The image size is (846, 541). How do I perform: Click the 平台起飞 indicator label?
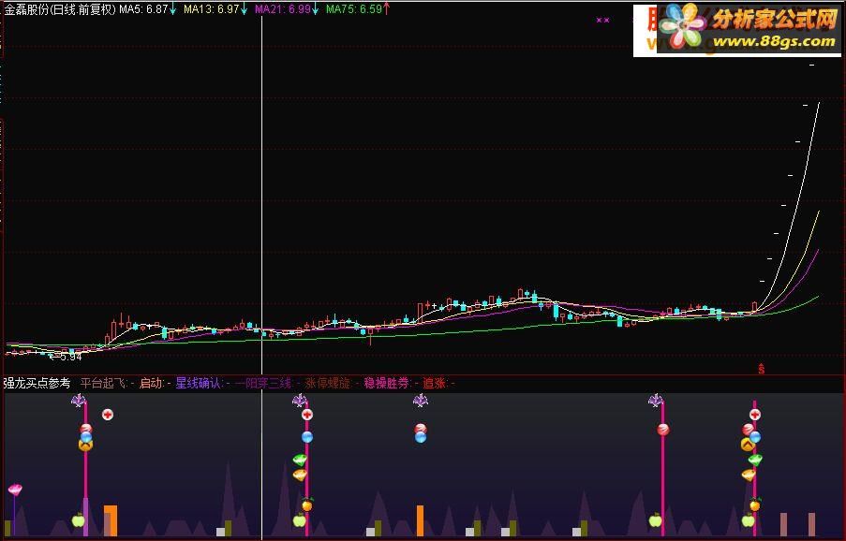[103, 383]
